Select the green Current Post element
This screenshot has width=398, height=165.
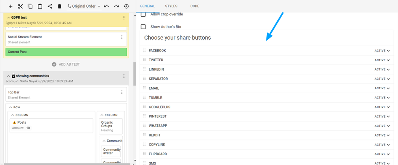tap(66, 52)
